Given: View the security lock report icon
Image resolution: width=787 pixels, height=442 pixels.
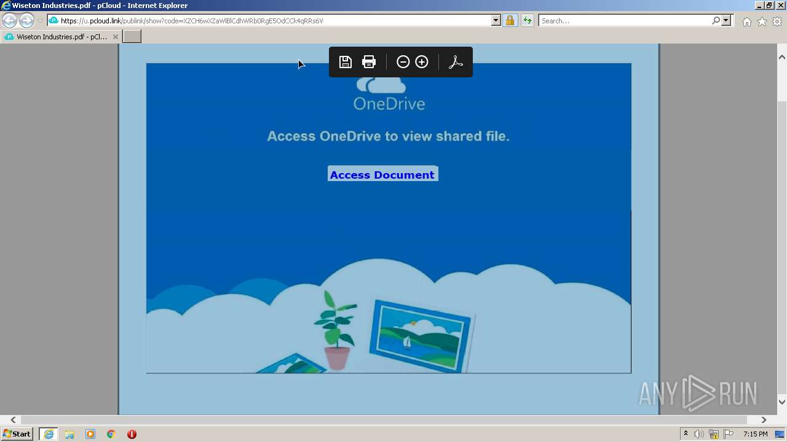Looking at the screenshot, I should pyautogui.click(x=510, y=21).
